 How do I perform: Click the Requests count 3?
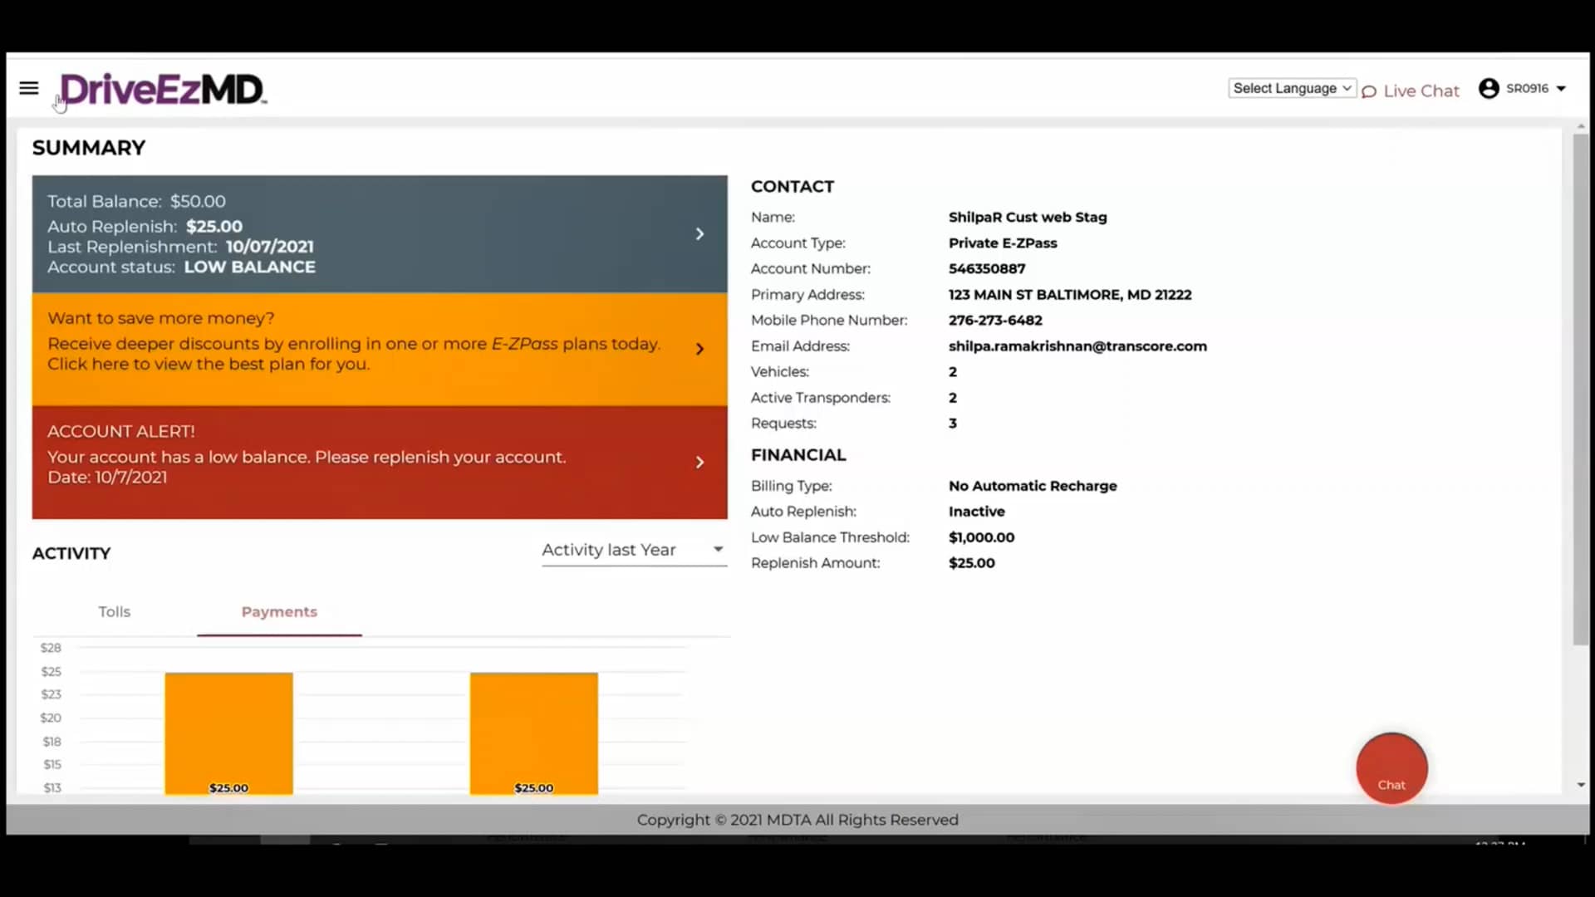coord(953,424)
